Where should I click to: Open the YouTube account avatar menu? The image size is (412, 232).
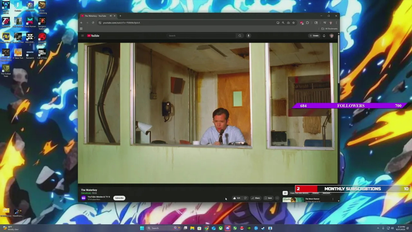point(332,36)
